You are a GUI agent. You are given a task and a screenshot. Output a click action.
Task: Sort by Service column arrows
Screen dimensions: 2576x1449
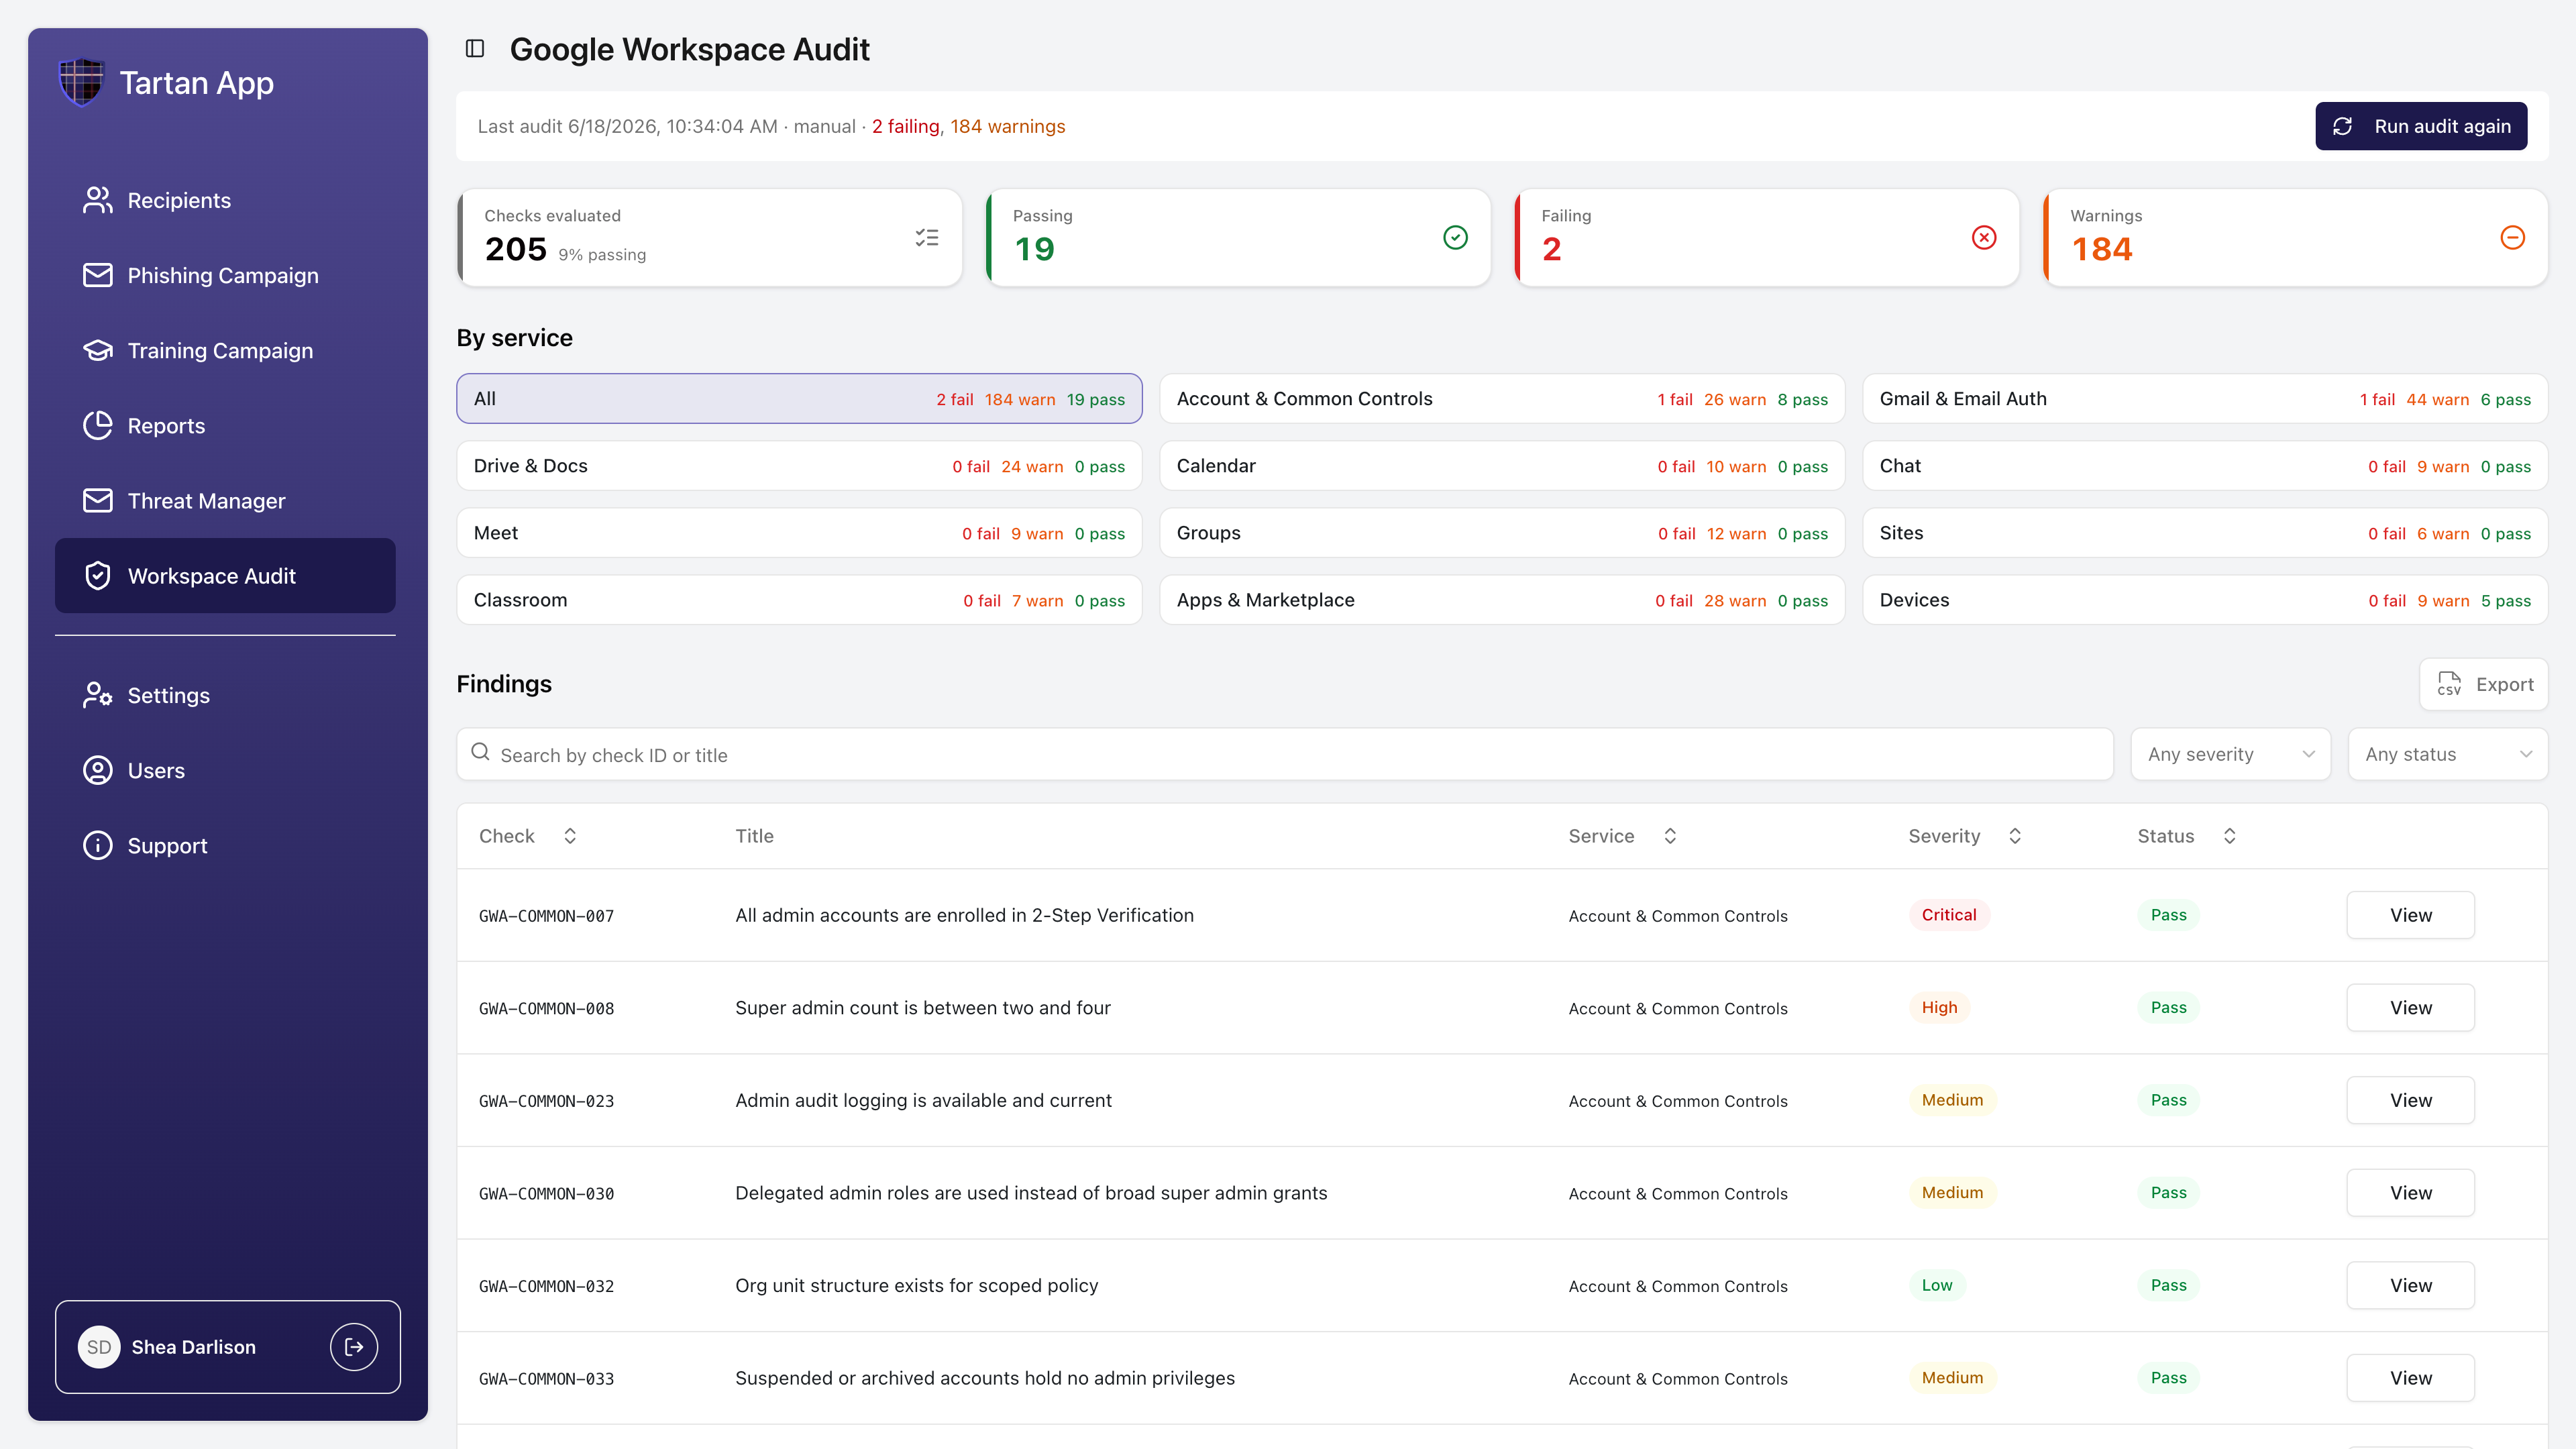click(1670, 836)
